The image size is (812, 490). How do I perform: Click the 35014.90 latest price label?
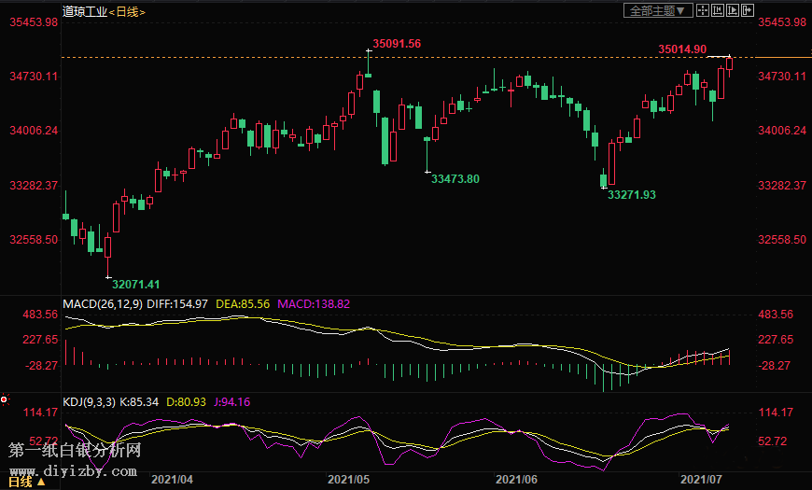click(682, 49)
